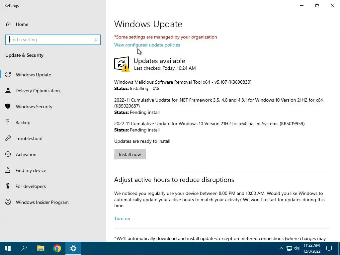The image size is (340, 255).
Task: Open View configured update policies link
Action: [x=147, y=45]
